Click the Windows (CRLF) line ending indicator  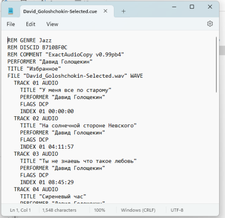point(138,210)
